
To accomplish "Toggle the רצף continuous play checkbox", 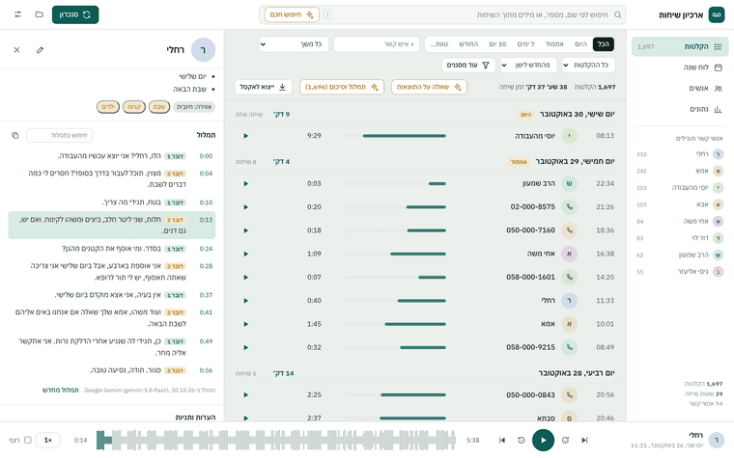I will (28, 441).
